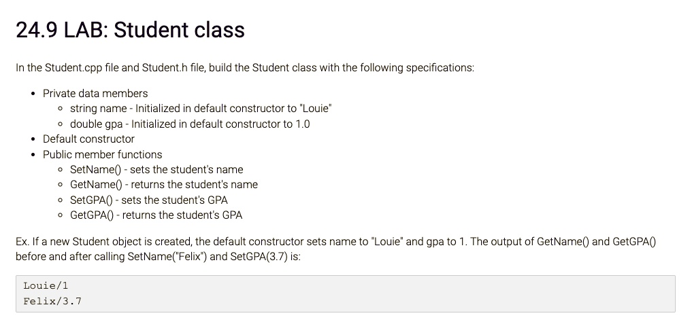This screenshot has height=322, width=692.
Task: Click the bullet dot before "Default constructor"
Action: (33, 139)
